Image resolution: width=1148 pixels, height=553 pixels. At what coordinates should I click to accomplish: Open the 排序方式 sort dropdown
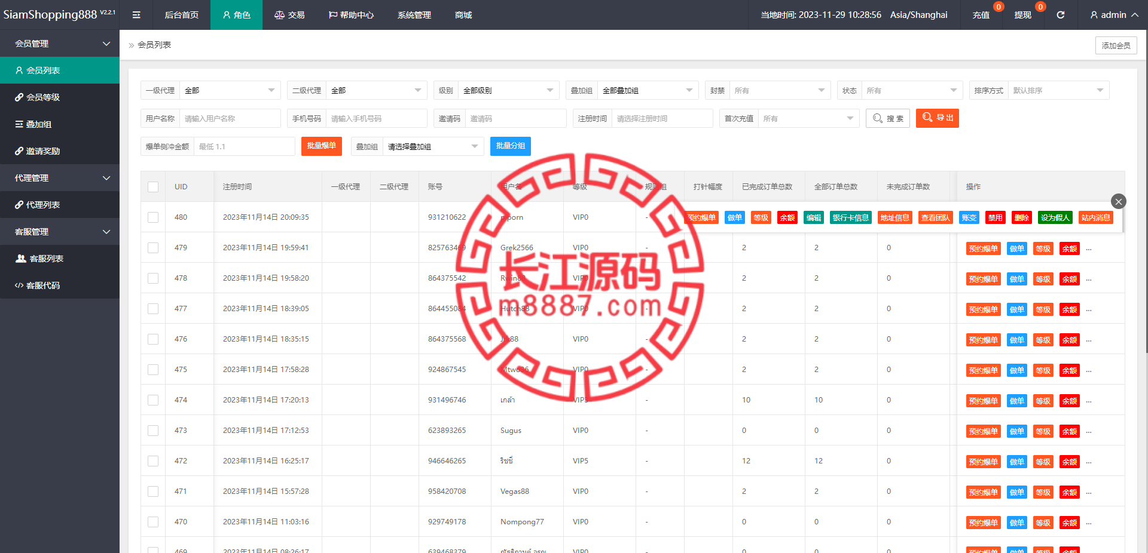1058,91
